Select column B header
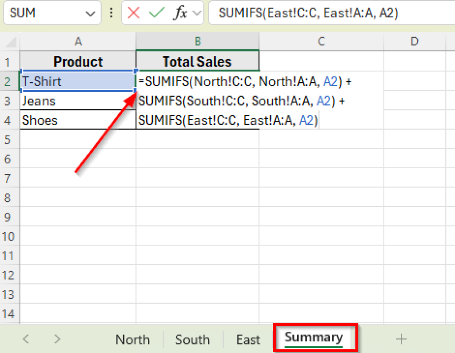 (x=197, y=41)
